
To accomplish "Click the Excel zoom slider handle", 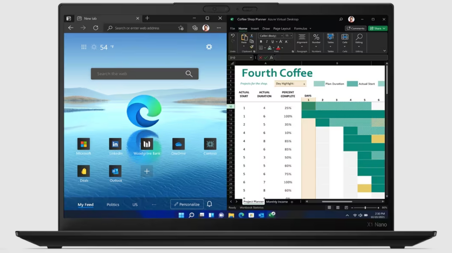I will (x=365, y=208).
